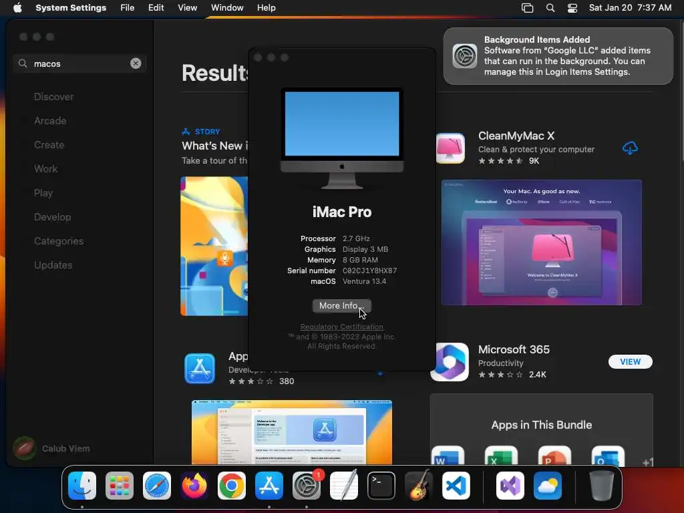Select Arcade in App Store sidebar
Image resolution: width=684 pixels, height=513 pixels.
coord(50,121)
